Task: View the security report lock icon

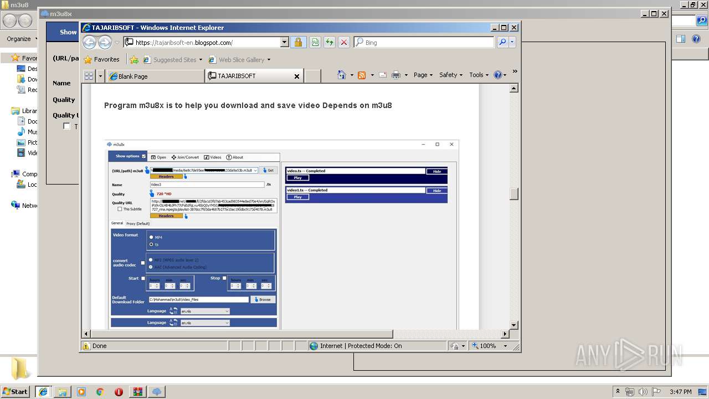Action: coord(298,42)
